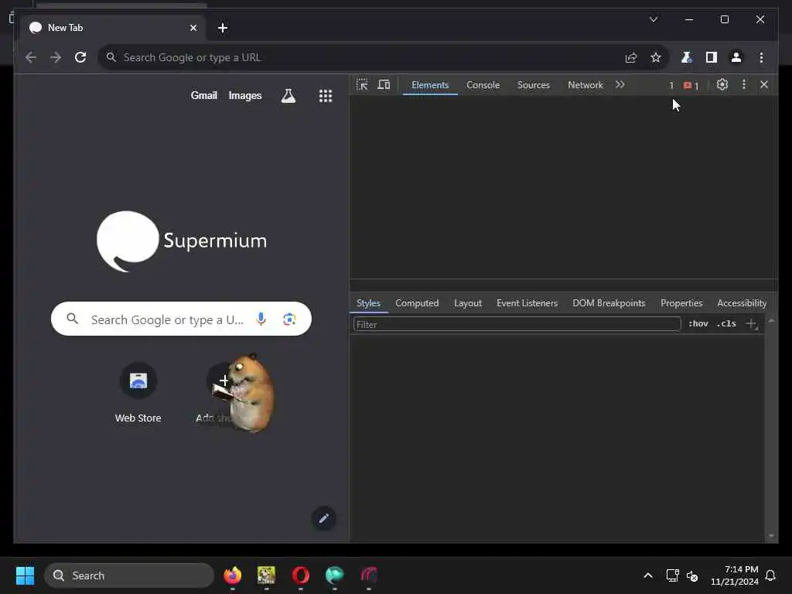Close the DevTools panel
The image size is (792, 594).
coord(764,85)
